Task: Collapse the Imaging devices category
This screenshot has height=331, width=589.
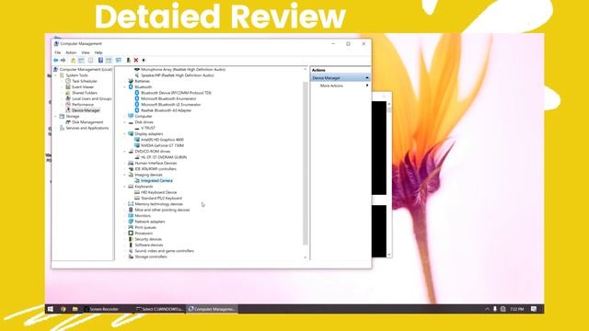Action: (x=125, y=175)
